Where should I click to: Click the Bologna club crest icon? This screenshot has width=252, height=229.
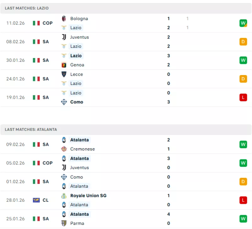point(64,19)
